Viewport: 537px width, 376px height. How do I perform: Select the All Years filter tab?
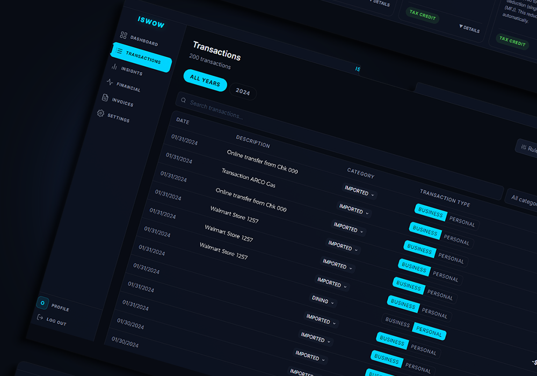coord(205,81)
